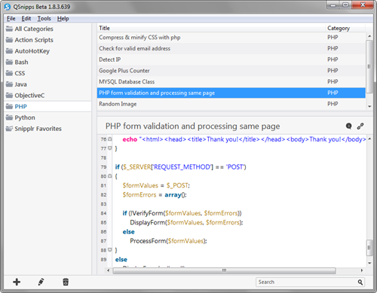
Task: Maximize the QSnipps window
Action: click(x=346, y=5)
